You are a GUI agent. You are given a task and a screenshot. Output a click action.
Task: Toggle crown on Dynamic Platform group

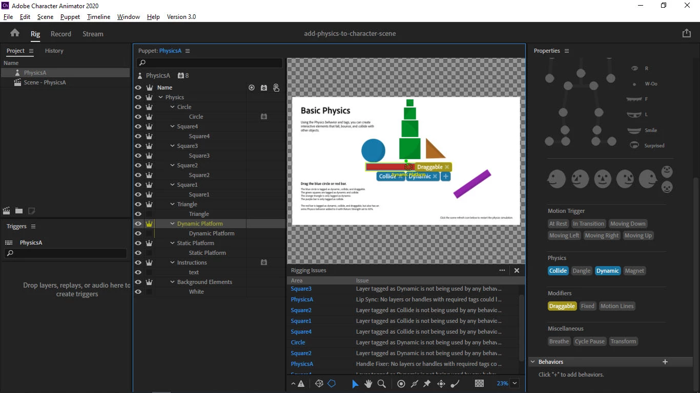(x=149, y=224)
